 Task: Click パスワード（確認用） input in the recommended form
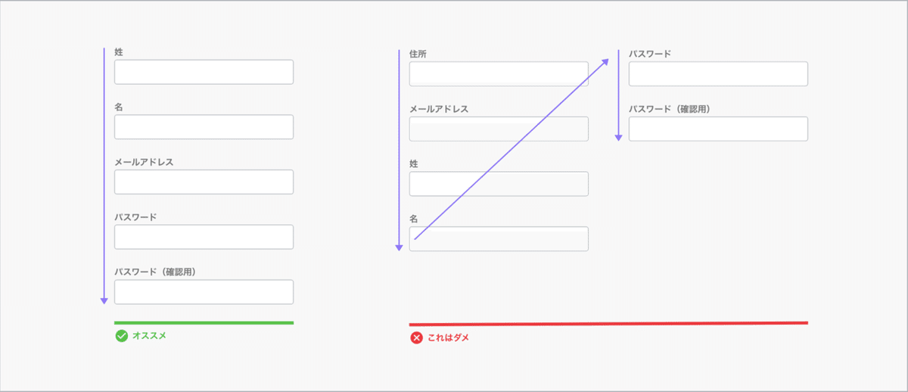pos(204,292)
